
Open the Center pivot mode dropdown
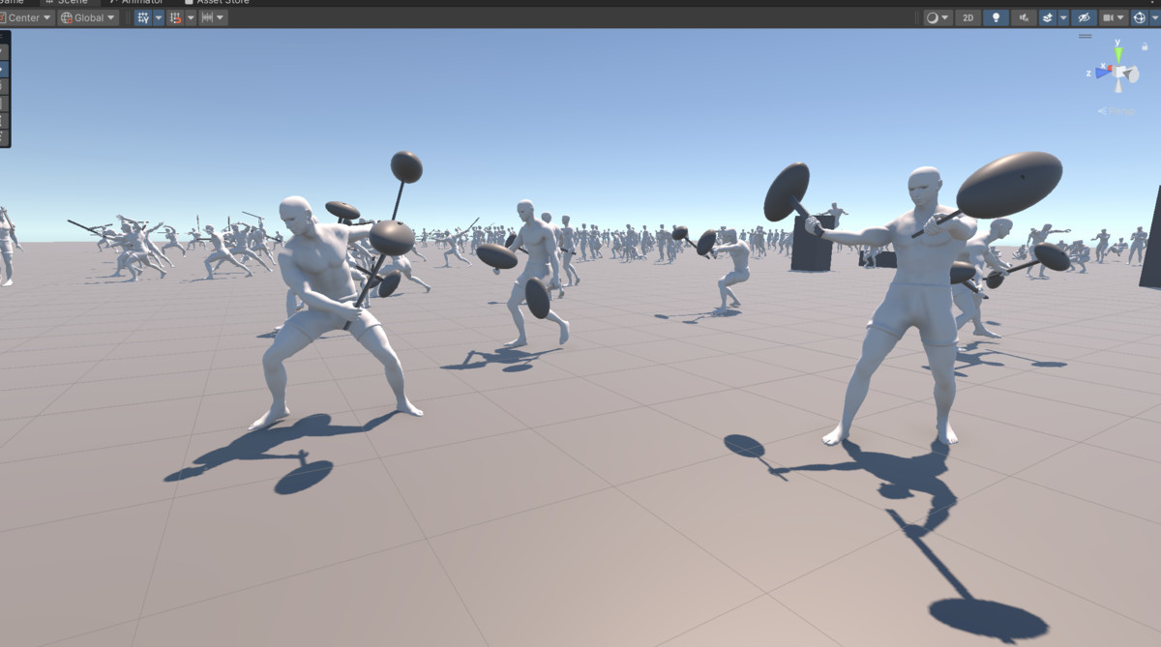26,17
